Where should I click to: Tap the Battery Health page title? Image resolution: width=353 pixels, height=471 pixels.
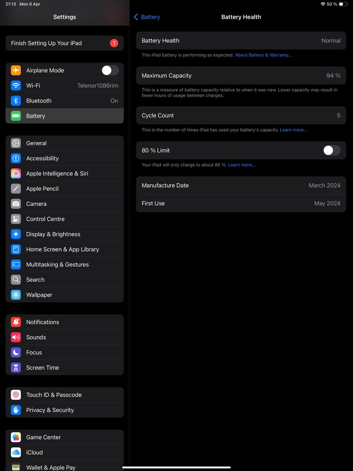(x=241, y=17)
